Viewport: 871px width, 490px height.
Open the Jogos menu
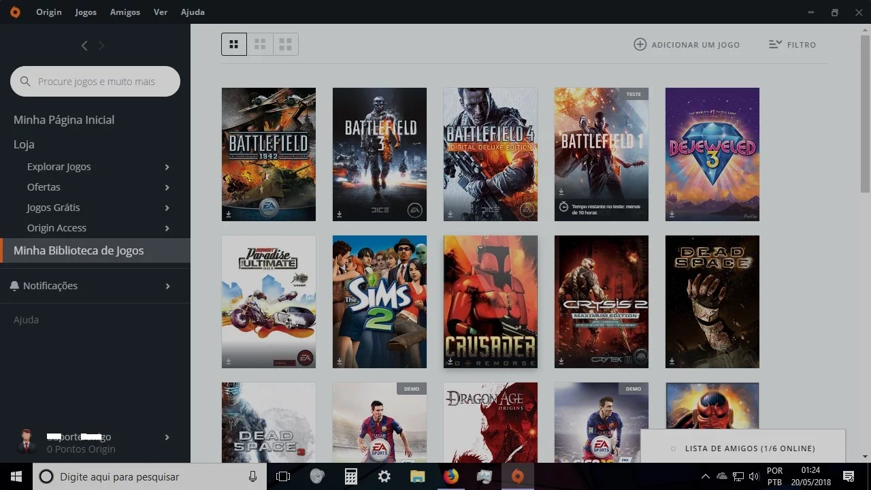tap(86, 12)
